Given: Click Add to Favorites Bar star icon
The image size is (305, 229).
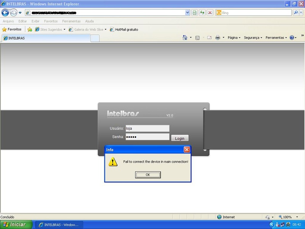Looking at the screenshot, I should 30,29.
